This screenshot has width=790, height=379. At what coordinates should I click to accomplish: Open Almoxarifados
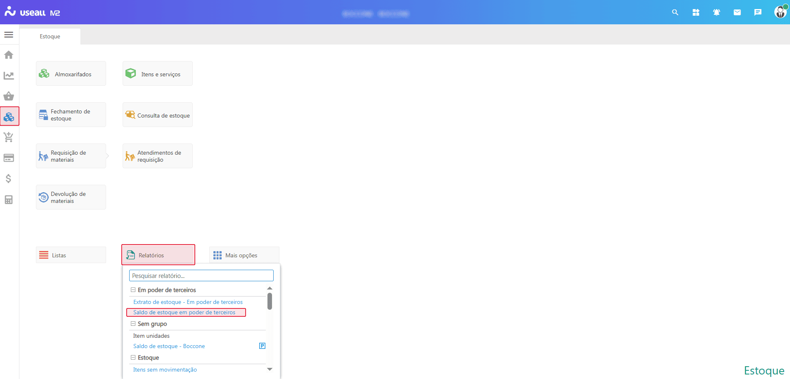(x=71, y=74)
